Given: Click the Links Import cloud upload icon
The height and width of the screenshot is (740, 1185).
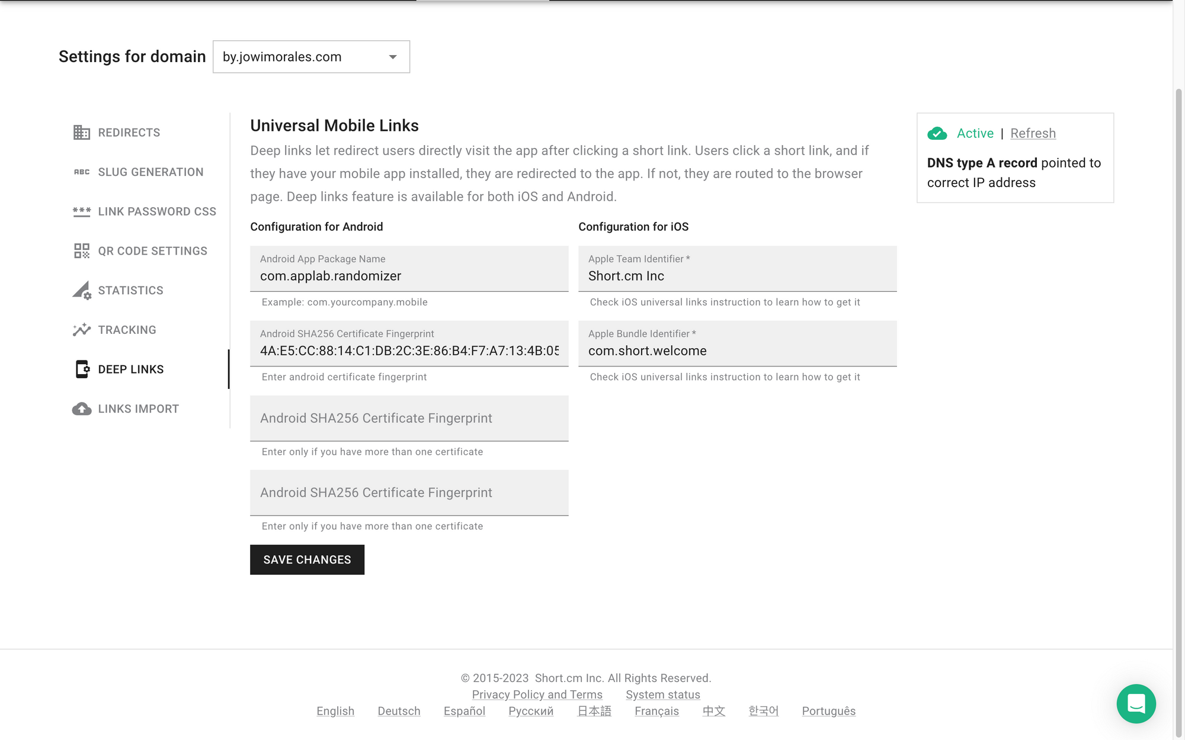Looking at the screenshot, I should pyautogui.click(x=81, y=409).
